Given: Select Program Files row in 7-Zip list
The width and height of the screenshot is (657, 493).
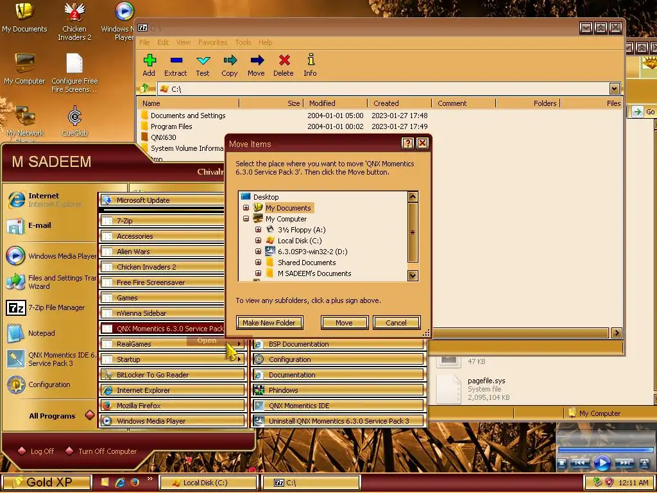Looking at the screenshot, I should pyautogui.click(x=380, y=126).
